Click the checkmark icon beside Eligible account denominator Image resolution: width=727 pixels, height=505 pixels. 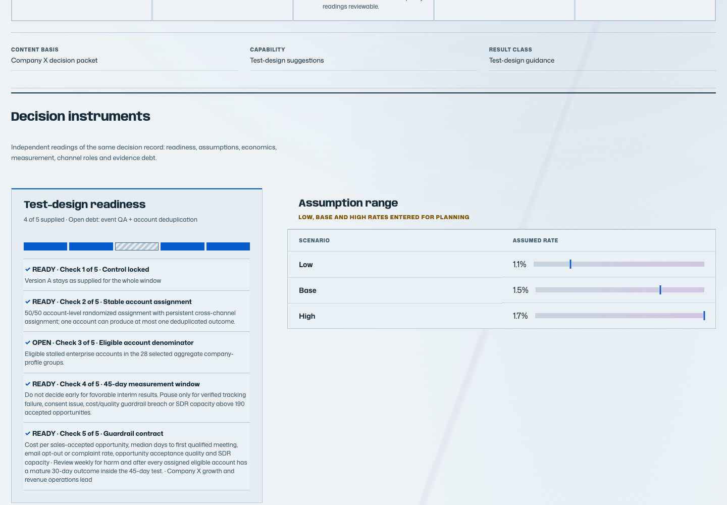click(28, 343)
